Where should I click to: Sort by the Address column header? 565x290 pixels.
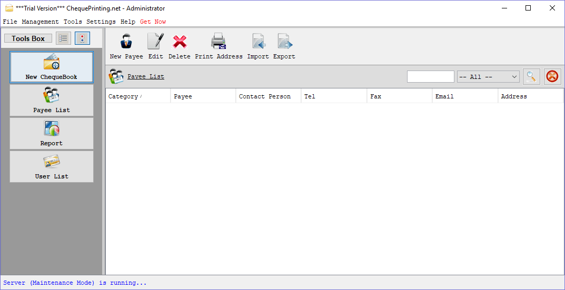[531, 96]
